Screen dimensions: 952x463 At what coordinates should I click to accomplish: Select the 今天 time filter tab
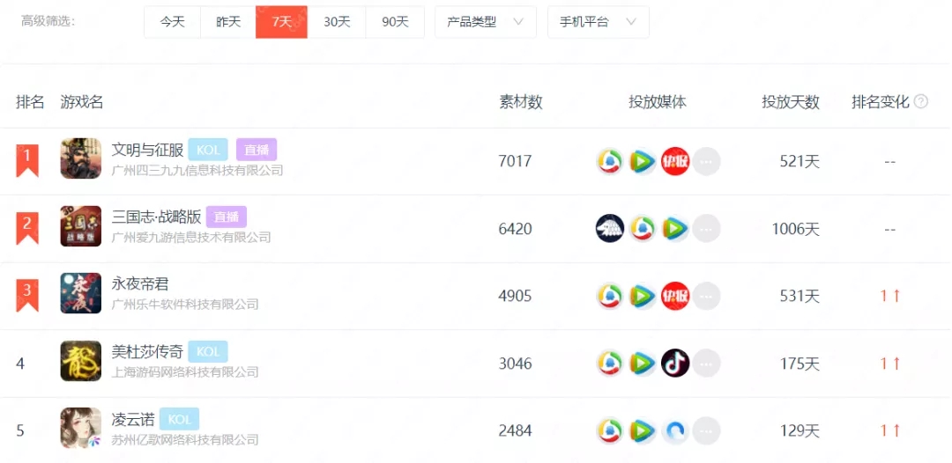[173, 22]
